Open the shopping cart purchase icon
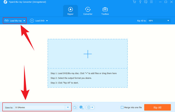This screenshot has width=175, height=112. 134,2
